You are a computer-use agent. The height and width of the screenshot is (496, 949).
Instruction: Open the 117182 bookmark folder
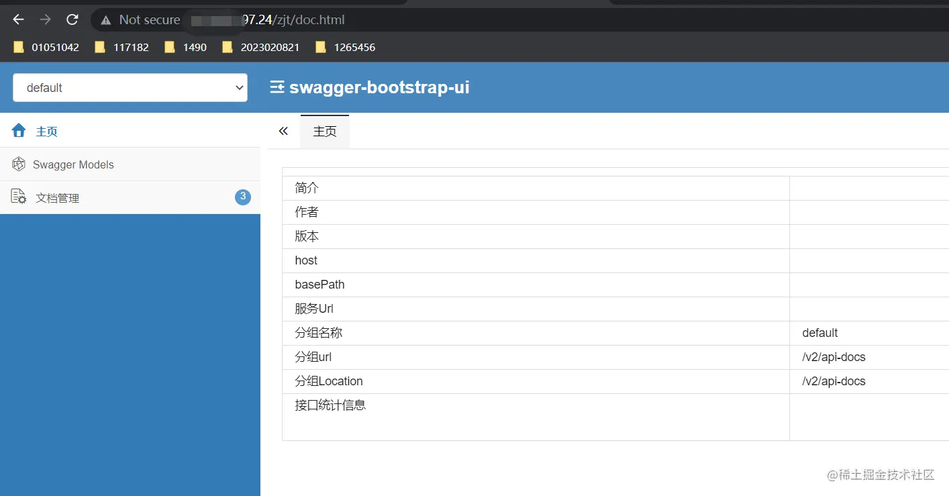tap(122, 47)
